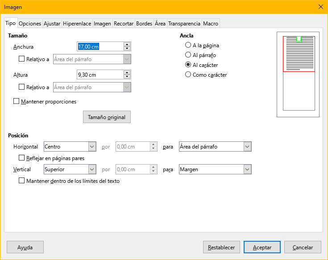This screenshot has height=260, width=328.
Task: Decrease the Anchura value with down arrow
Action: coord(127,49)
